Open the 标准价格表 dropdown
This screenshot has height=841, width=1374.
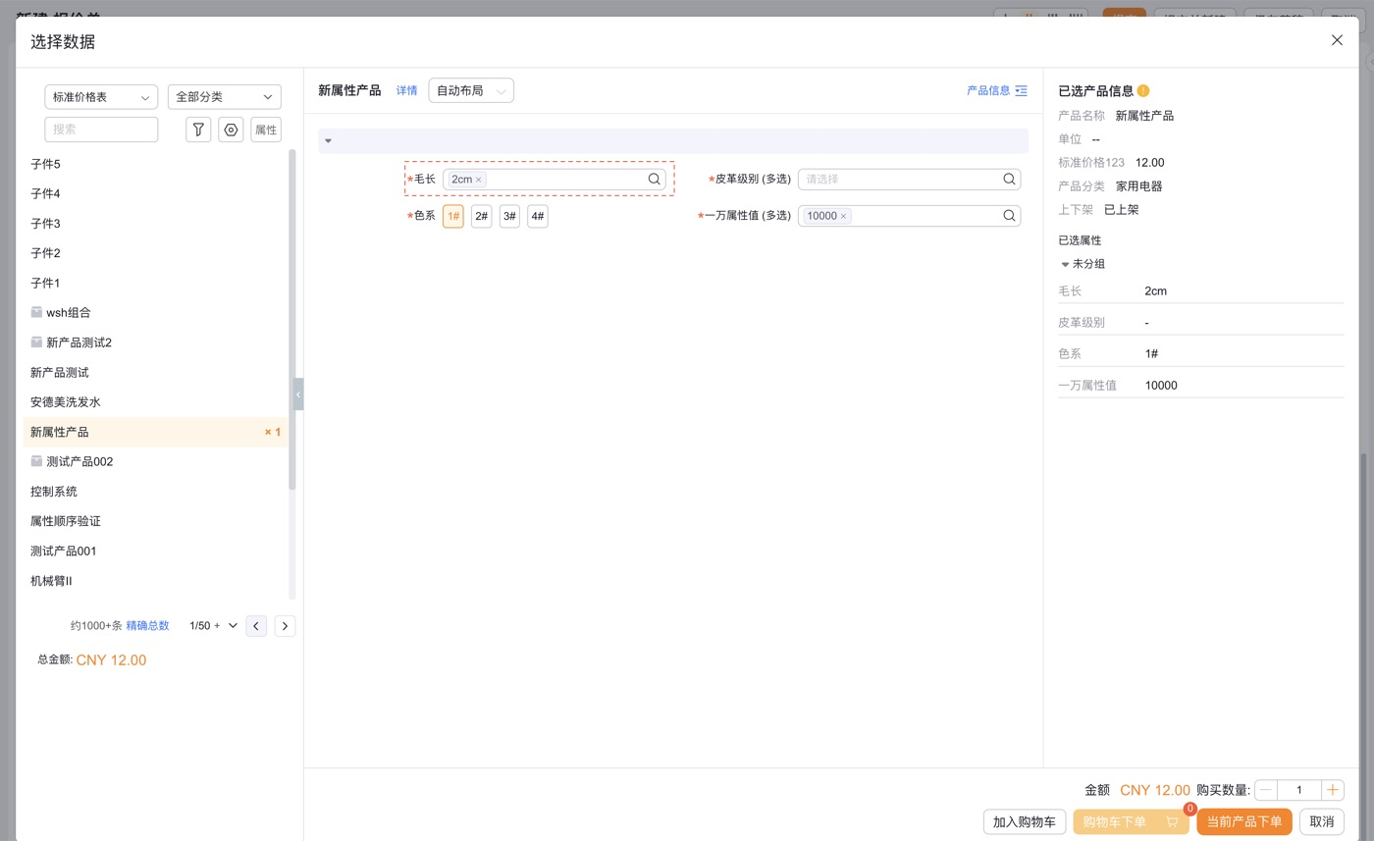[101, 97]
